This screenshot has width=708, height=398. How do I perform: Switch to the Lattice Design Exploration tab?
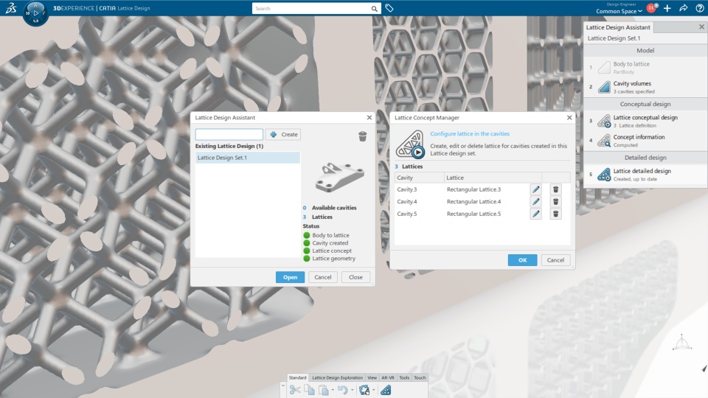(337, 377)
